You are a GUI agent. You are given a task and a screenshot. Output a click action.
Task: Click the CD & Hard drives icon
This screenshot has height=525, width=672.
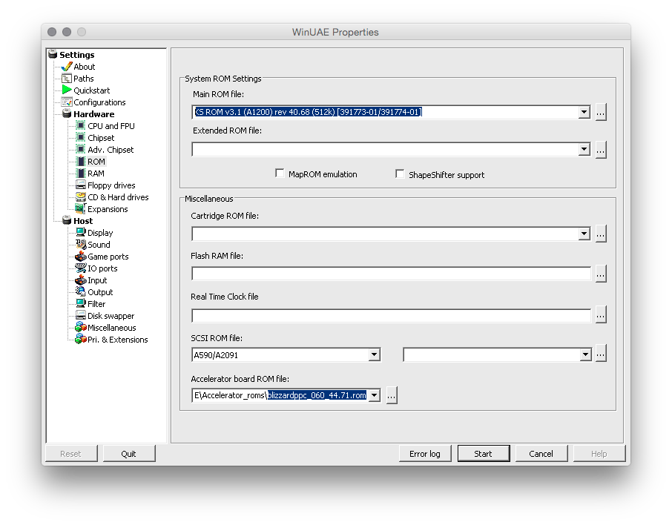81,197
